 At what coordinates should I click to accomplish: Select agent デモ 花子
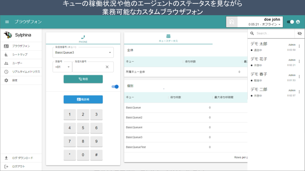coord(259,59)
